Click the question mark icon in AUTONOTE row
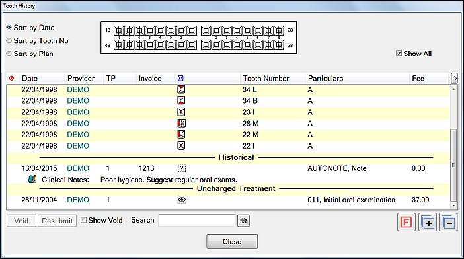The image size is (464, 259). click(182, 168)
